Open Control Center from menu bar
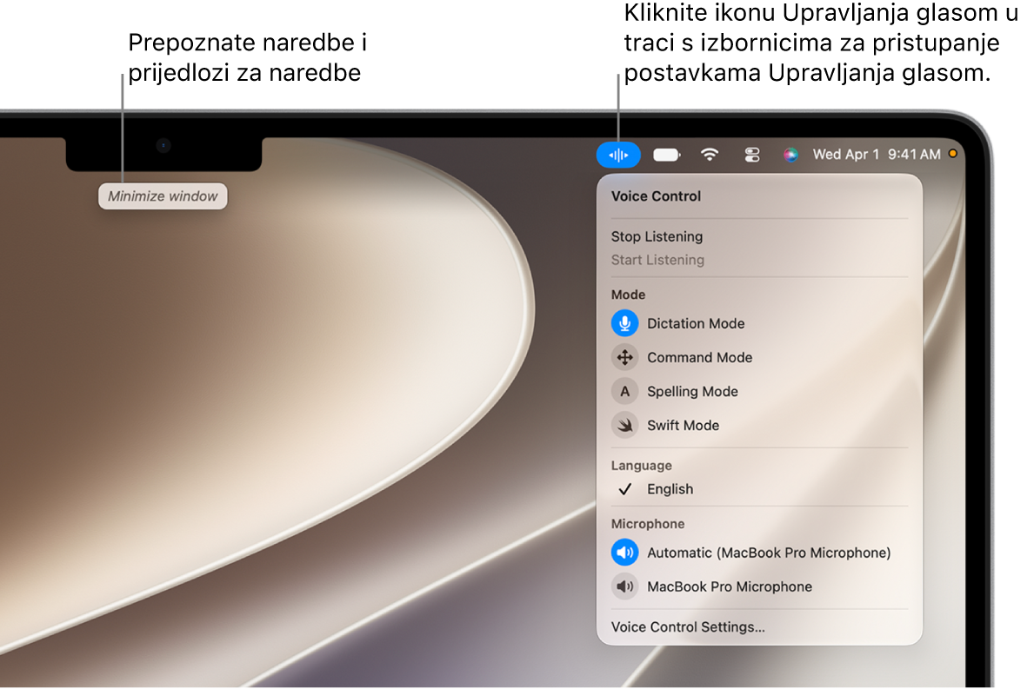 click(x=752, y=155)
